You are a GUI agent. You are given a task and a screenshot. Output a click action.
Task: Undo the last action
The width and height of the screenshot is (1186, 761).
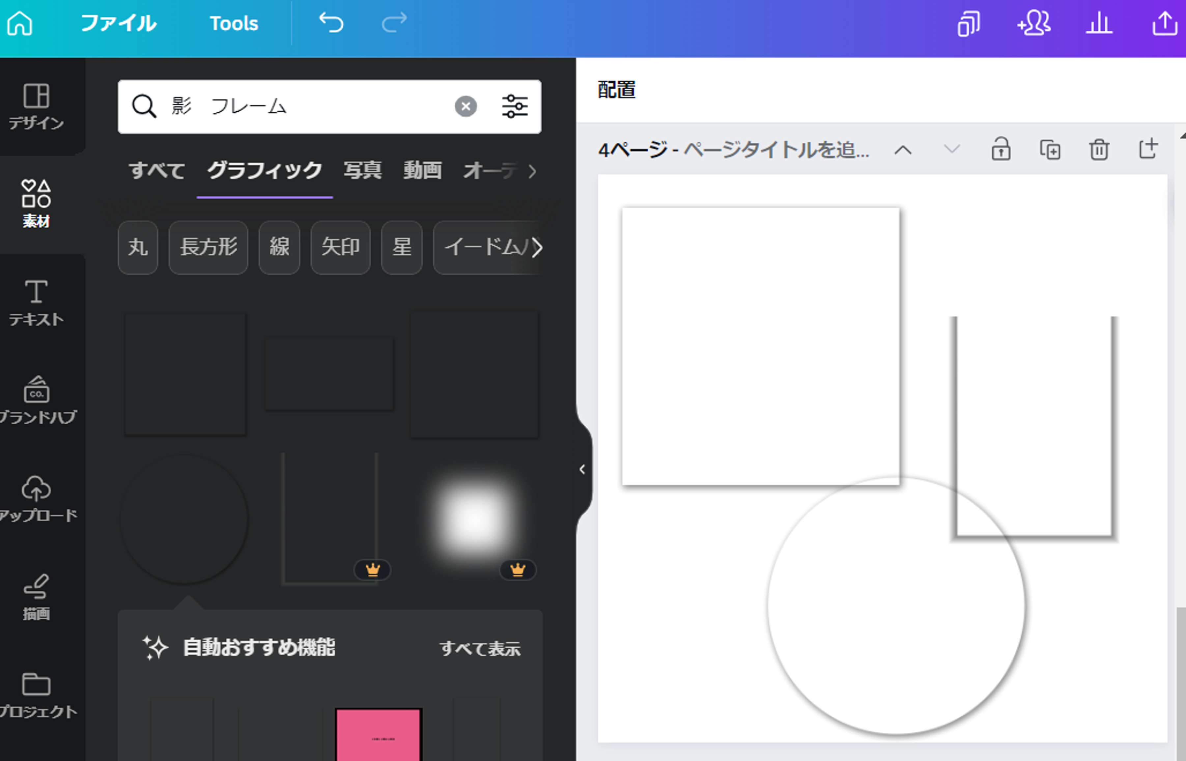[x=331, y=23]
